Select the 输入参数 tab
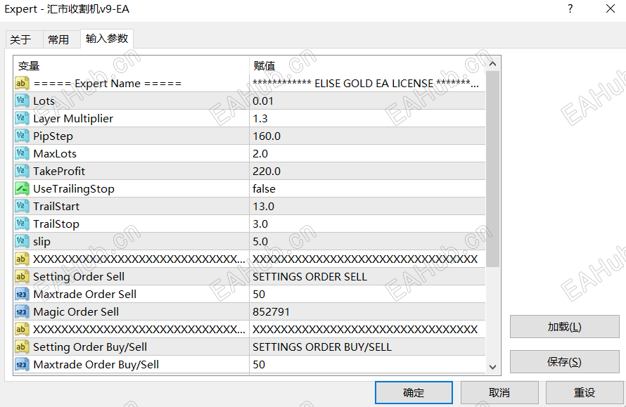This screenshot has height=407, width=626. point(106,39)
